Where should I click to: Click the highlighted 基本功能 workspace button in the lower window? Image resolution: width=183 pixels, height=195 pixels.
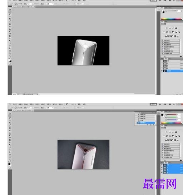click(154, 104)
